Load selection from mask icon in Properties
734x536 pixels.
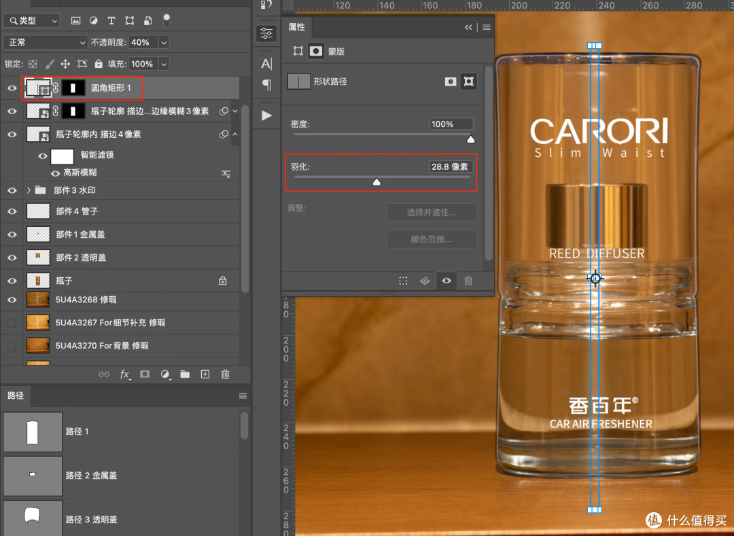point(403,281)
